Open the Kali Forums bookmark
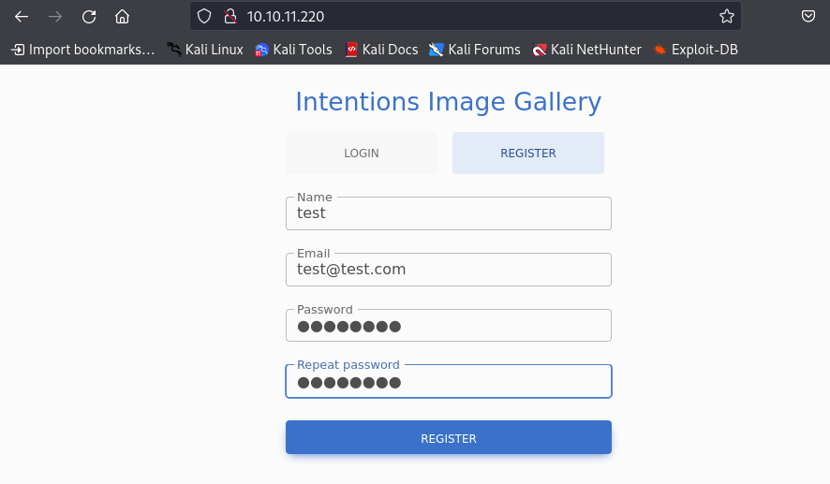The image size is (830, 484). coord(474,50)
